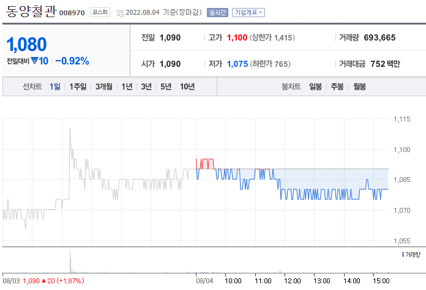Click the 거래대금 value 752 백만
Viewport: 426px width, 290px height.
[x=385, y=64]
